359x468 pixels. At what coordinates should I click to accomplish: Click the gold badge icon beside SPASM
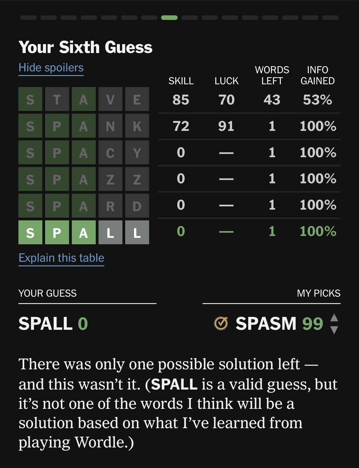tap(221, 323)
